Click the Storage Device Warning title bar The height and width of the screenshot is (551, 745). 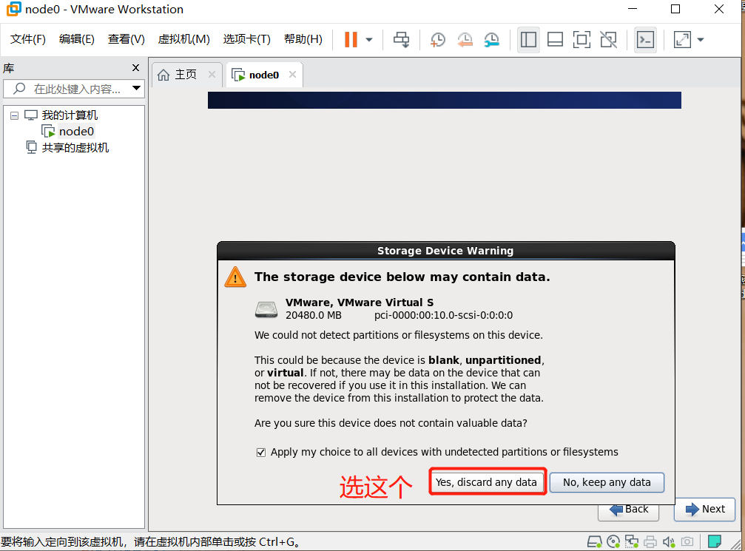tap(445, 251)
